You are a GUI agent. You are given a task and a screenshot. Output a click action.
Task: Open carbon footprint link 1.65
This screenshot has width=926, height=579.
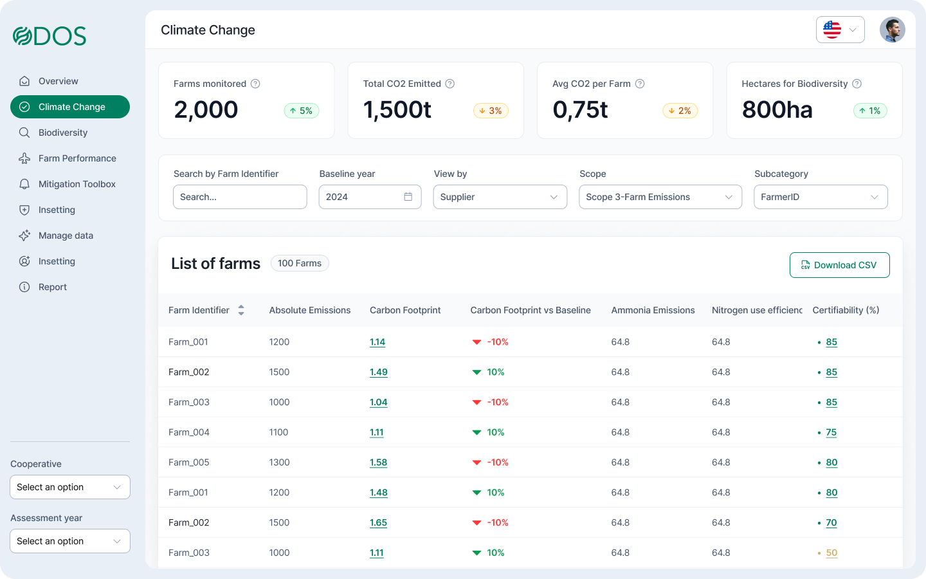point(379,522)
